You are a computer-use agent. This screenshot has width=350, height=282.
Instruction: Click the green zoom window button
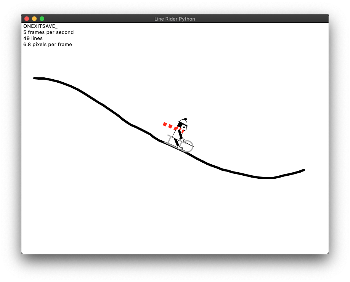click(x=42, y=19)
